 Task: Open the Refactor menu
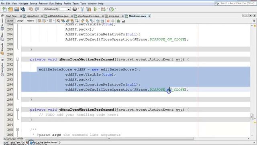point(43,4)
